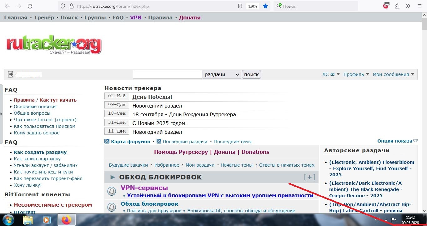Viewport: 427px width, 226px height.
Task: Click the browser Поиск search box
Action: 316,6
